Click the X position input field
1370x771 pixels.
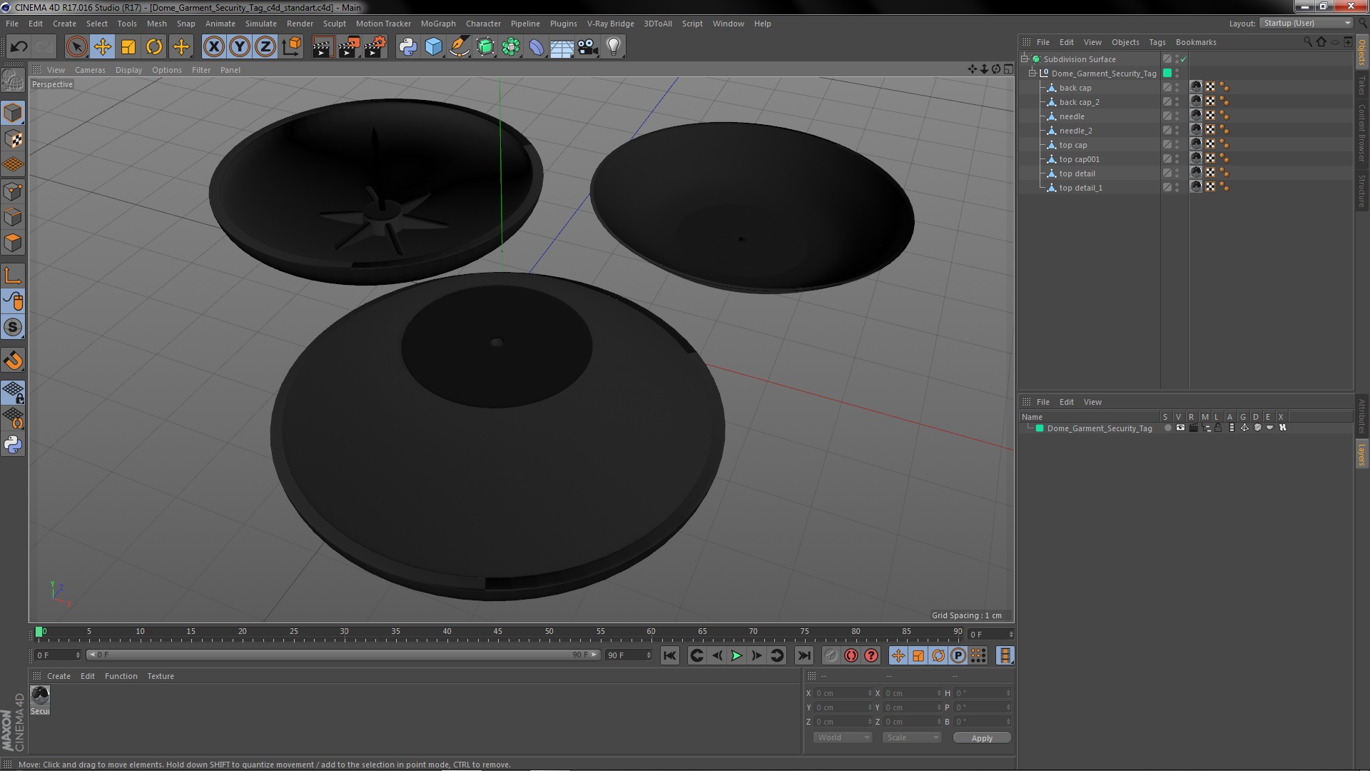pyautogui.click(x=843, y=693)
